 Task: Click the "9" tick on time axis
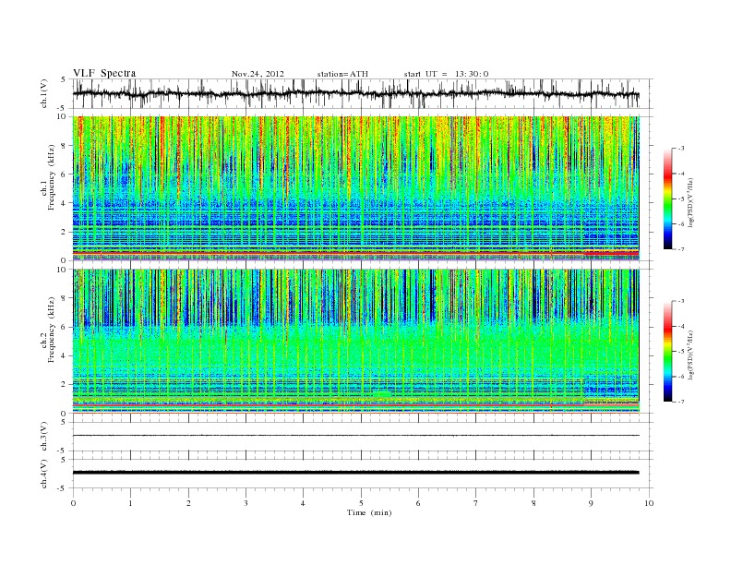(591, 503)
